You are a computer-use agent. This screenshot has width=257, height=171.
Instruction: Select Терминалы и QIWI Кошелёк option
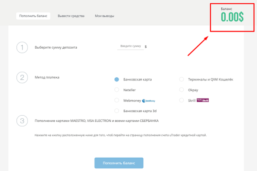[x=181, y=79]
